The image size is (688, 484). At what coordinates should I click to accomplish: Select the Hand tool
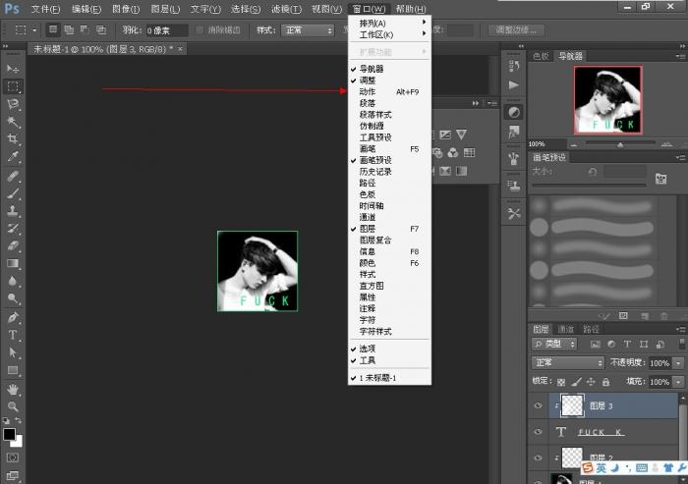13,390
